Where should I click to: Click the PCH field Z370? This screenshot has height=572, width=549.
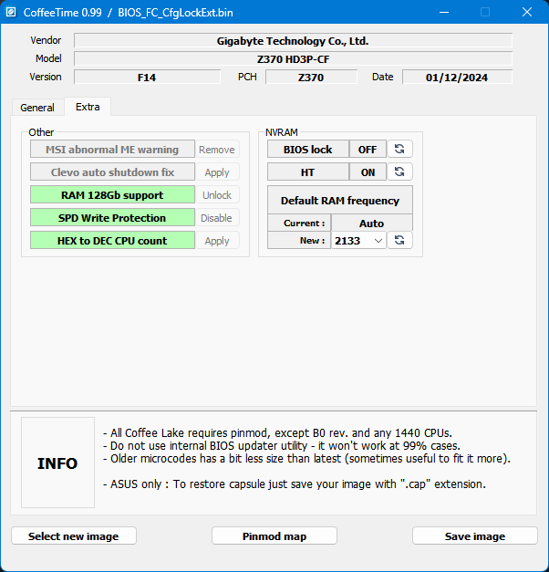(311, 78)
